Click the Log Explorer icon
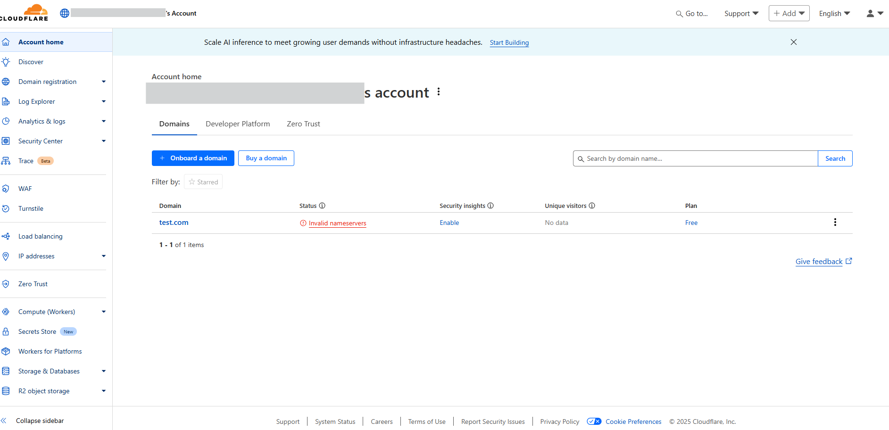This screenshot has height=430, width=889. click(x=6, y=101)
